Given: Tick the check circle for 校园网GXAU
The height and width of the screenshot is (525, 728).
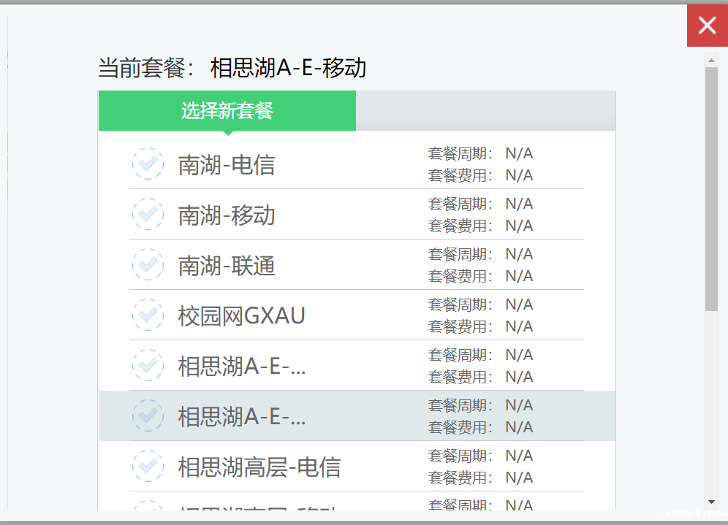Looking at the screenshot, I should (148, 315).
